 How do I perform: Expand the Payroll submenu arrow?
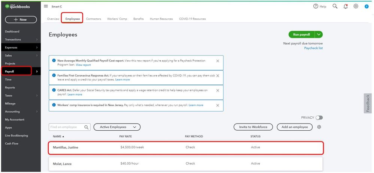(x=37, y=72)
